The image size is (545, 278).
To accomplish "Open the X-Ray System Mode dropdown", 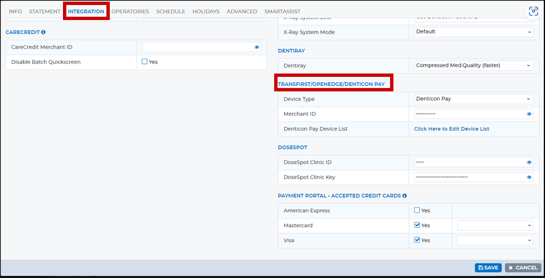I will coord(474,32).
